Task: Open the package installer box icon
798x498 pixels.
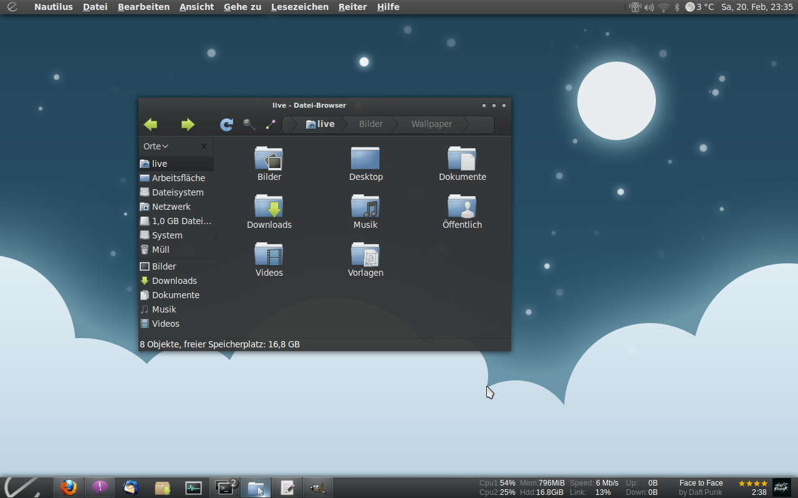Action: [x=162, y=487]
